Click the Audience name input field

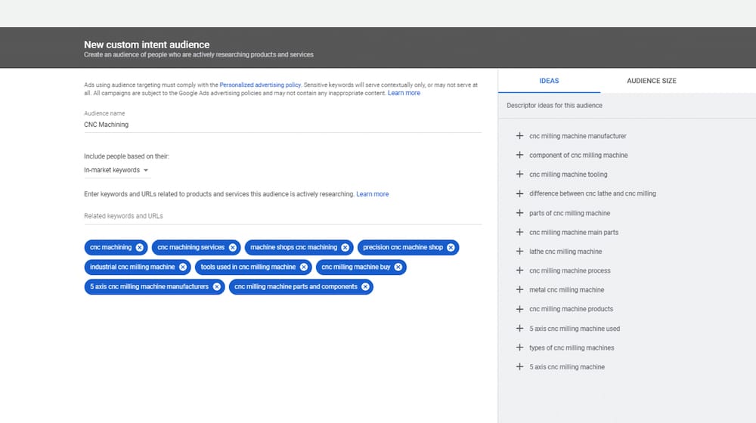[x=282, y=125]
